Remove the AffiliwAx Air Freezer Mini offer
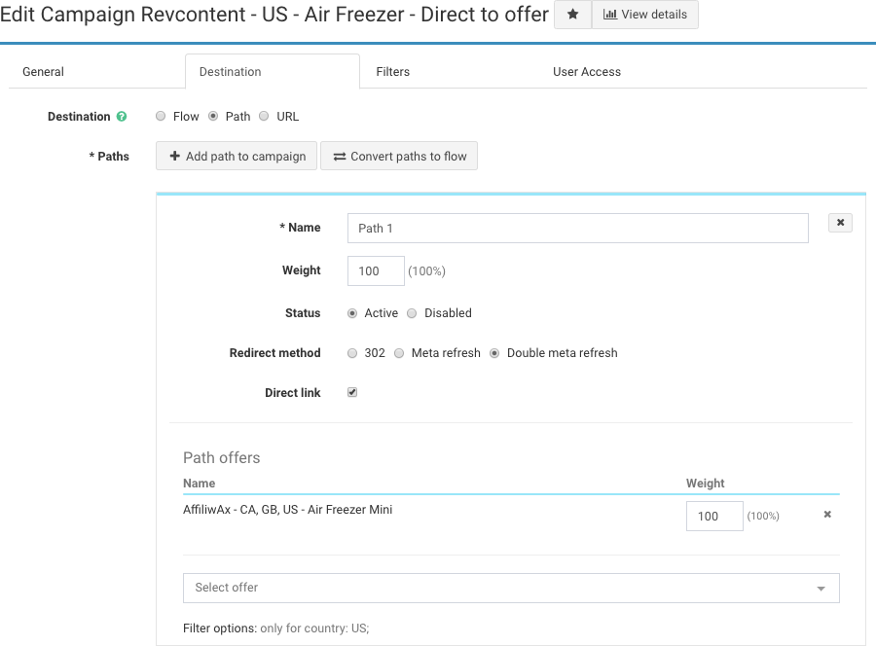The height and width of the screenshot is (646, 876). [827, 515]
